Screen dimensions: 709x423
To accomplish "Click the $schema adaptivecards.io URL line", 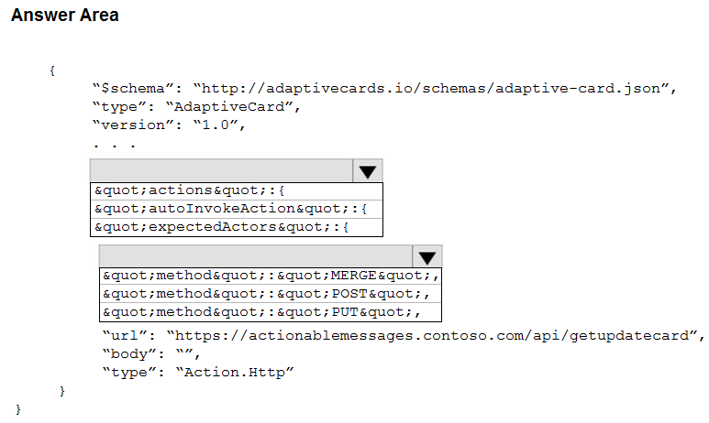I will [385, 89].
